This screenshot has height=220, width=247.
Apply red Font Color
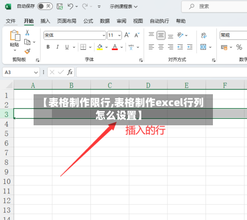115,47
